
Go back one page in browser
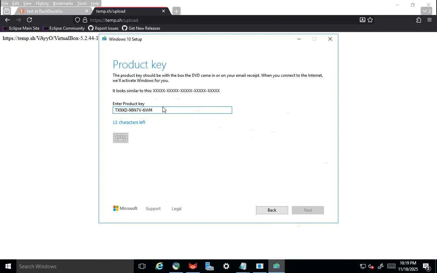pyautogui.click(x=8, y=20)
